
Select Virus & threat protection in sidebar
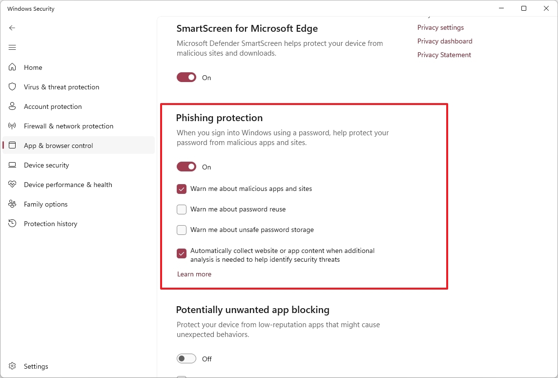pos(61,86)
